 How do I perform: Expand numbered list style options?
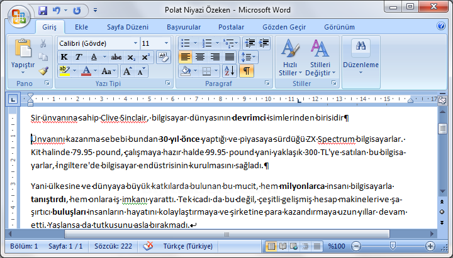217,43
